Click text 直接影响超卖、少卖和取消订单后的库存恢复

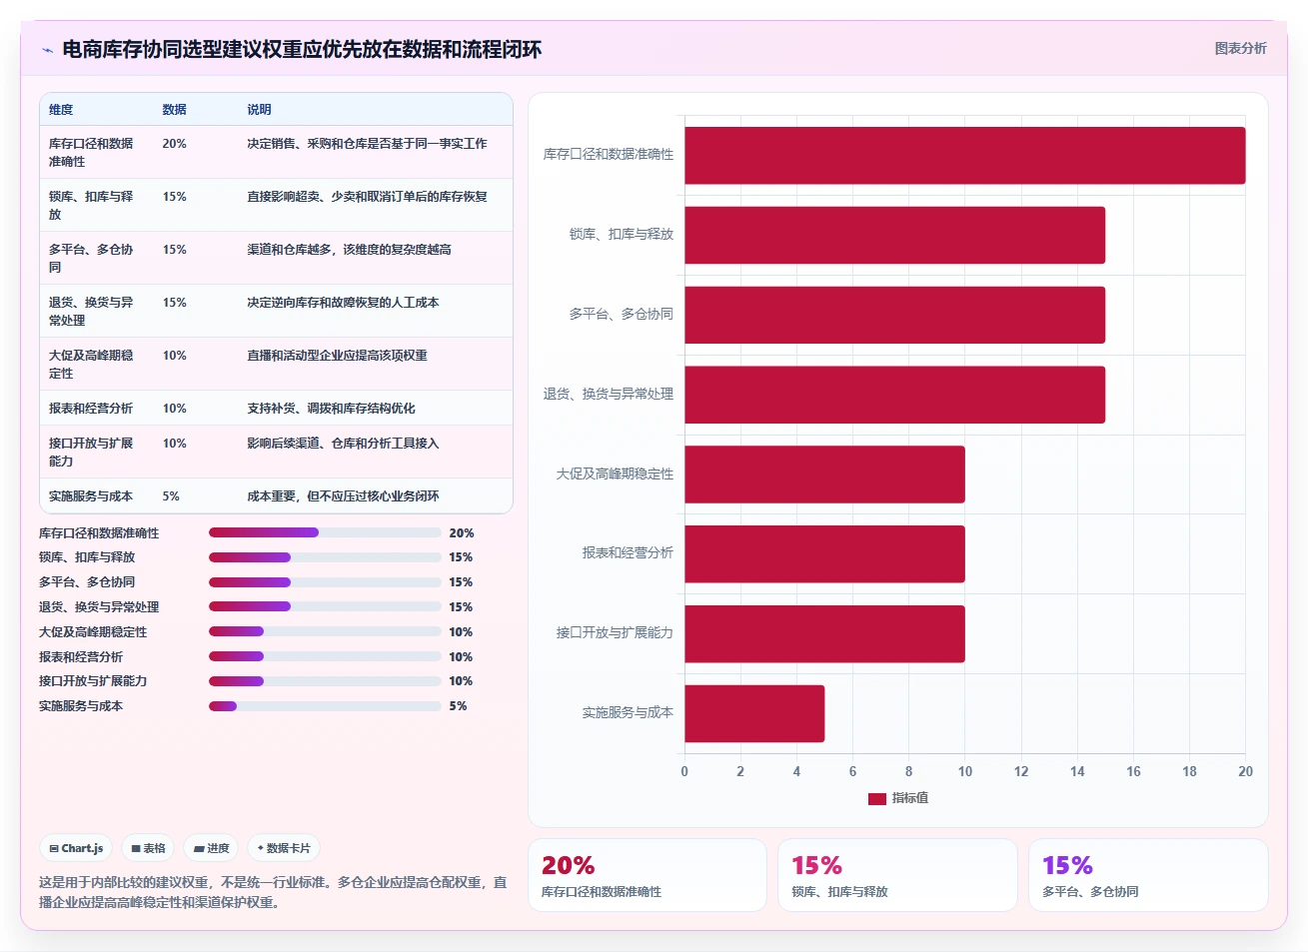tap(368, 197)
